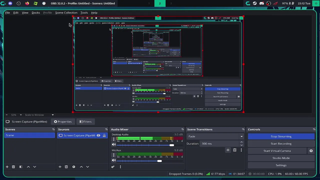Float the Scenes dock panel

point(53,129)
